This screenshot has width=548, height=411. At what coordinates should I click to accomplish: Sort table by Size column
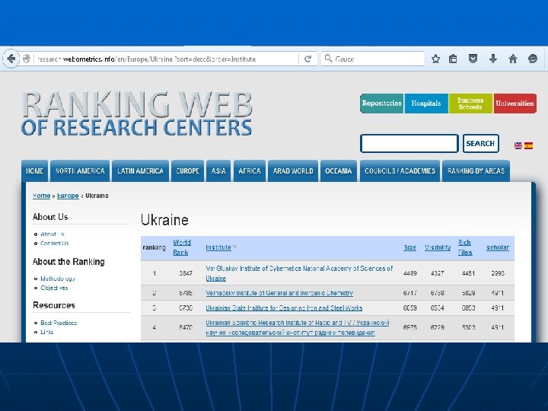coord(410,247)
